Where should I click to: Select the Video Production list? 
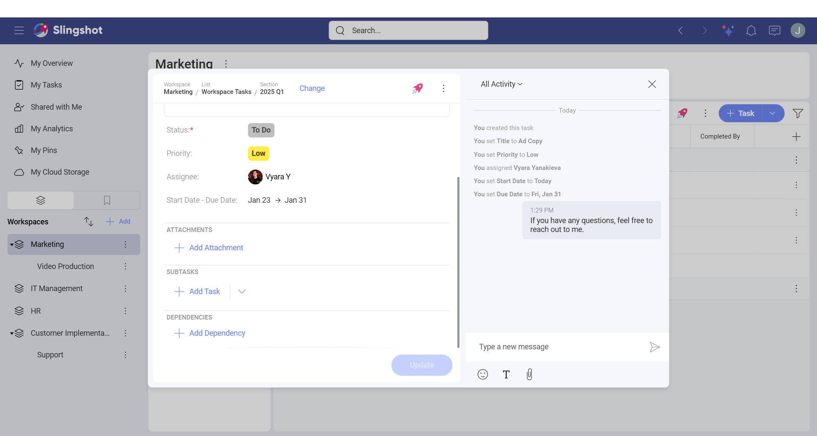(x=66, y=266)
